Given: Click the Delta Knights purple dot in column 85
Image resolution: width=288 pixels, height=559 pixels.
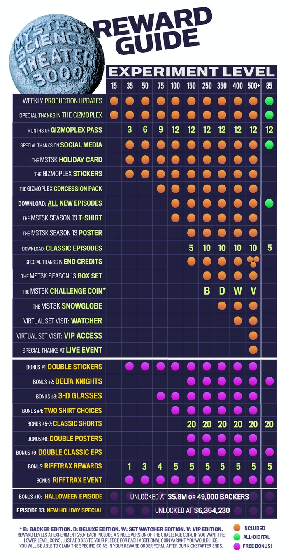Looking at the screenshot, I should tap(269, 381).
